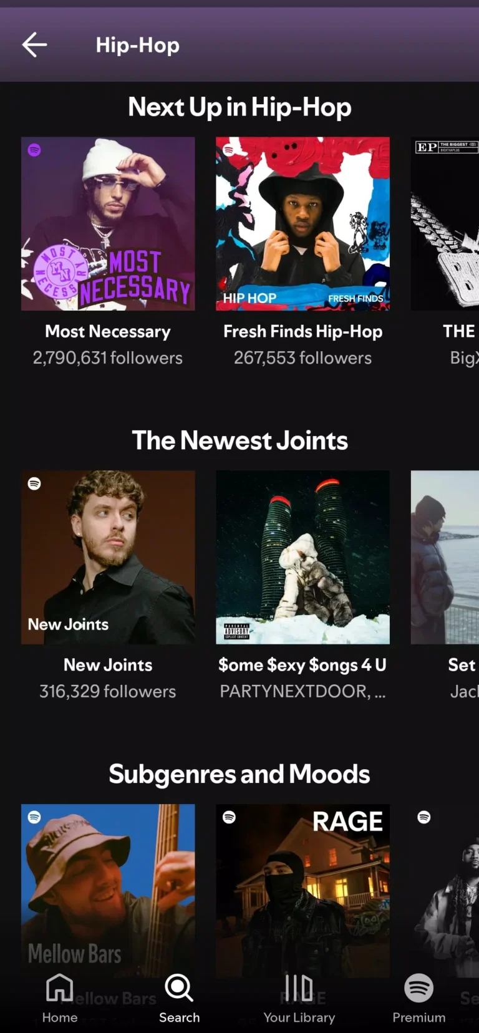Open the RAGE subgenre card

302,891
